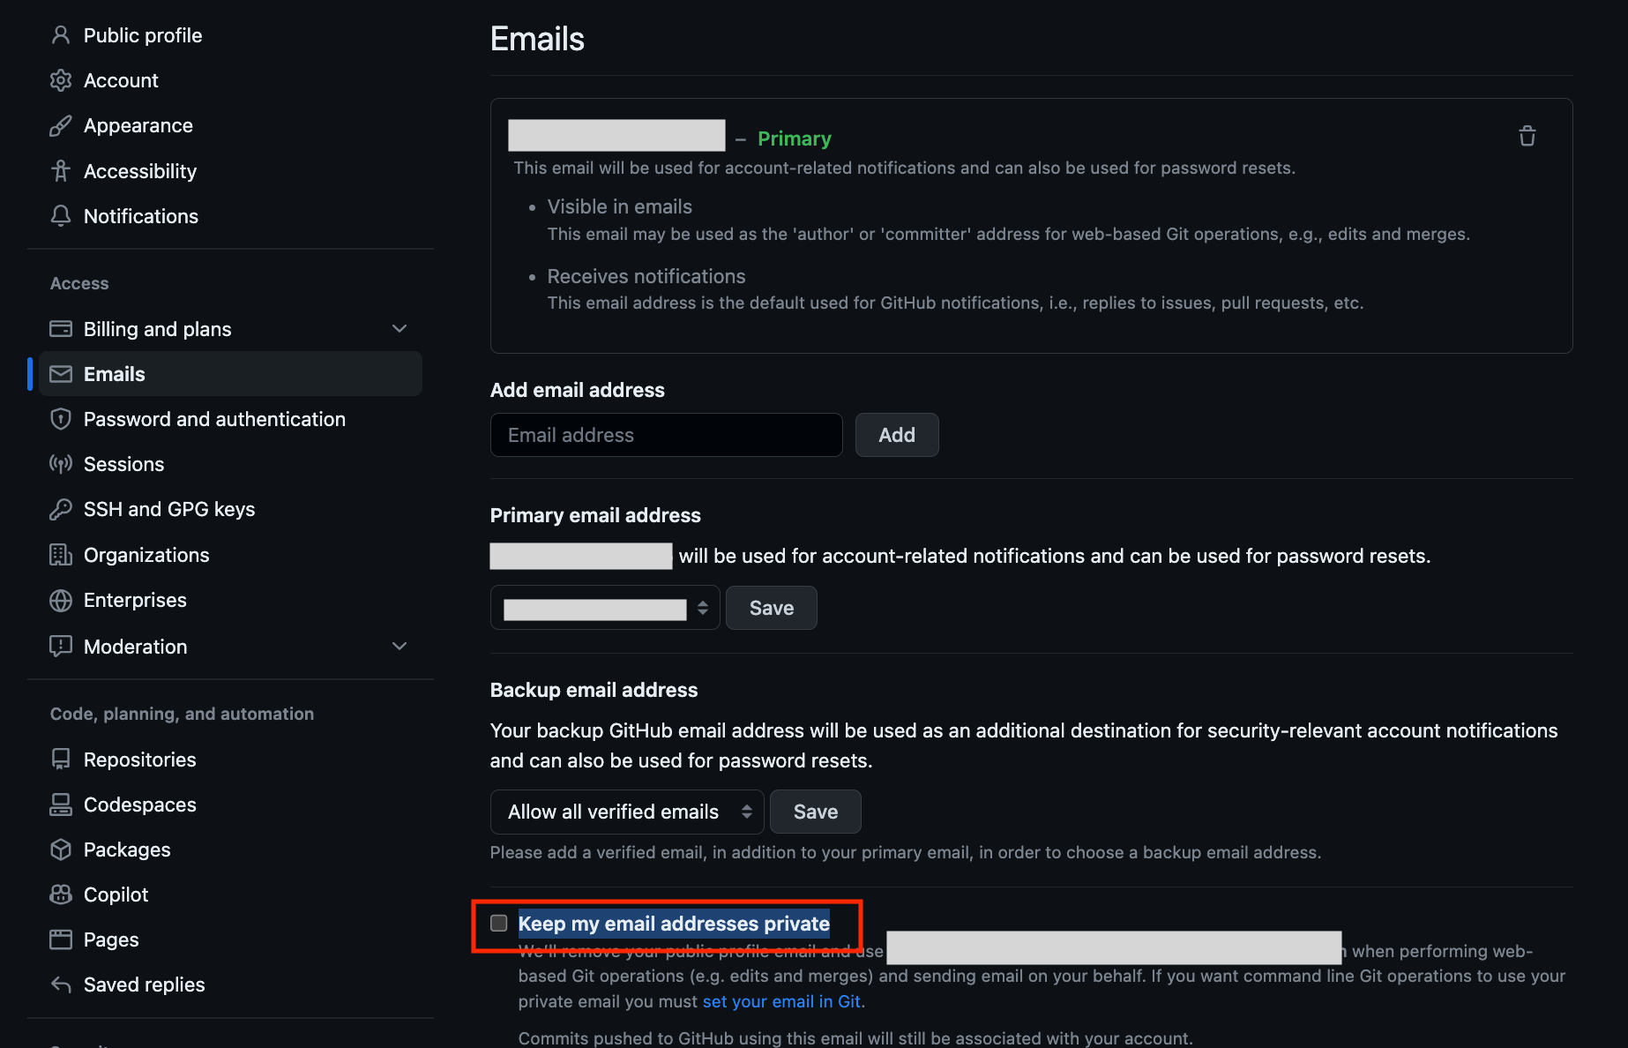Click the Password shield icon
This screenshot has width=1628, height=1048.
point(61,419)
